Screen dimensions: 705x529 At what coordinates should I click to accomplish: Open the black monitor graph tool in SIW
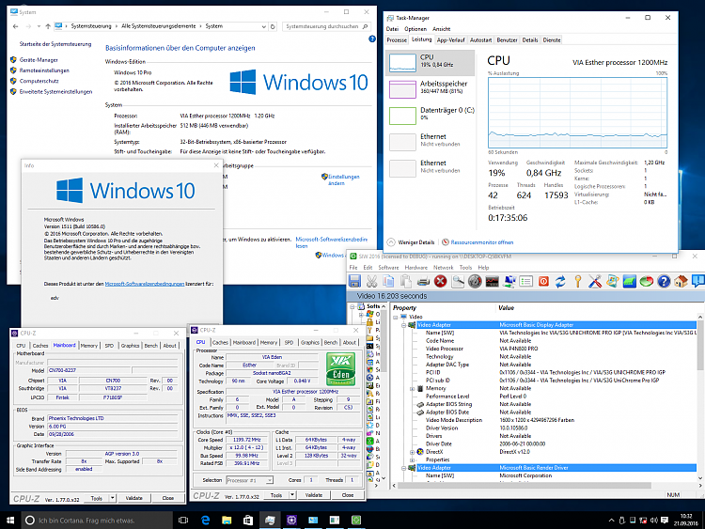[492, 282]
